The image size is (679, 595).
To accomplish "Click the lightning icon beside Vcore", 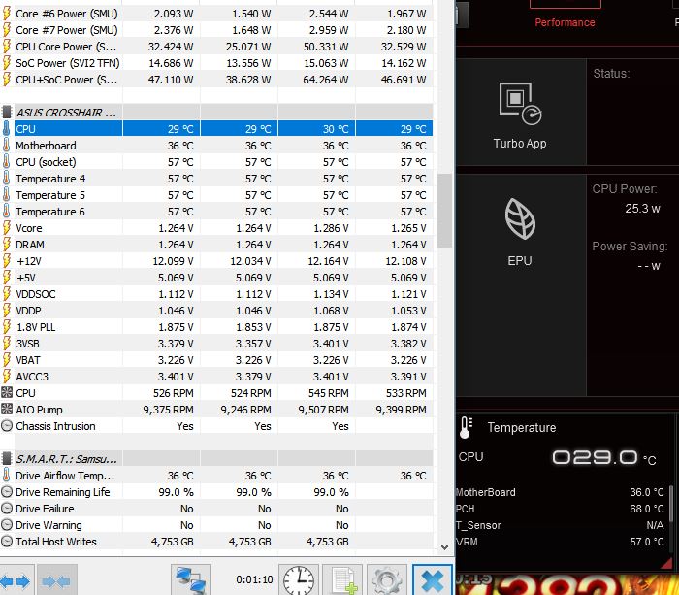I will pyautogui.click(x=7, y=228).
